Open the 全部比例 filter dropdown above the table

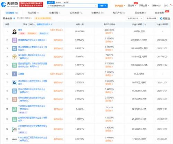[135, 18]
